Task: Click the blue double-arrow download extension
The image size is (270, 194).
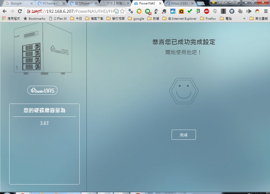Action: tap(131, 11)
